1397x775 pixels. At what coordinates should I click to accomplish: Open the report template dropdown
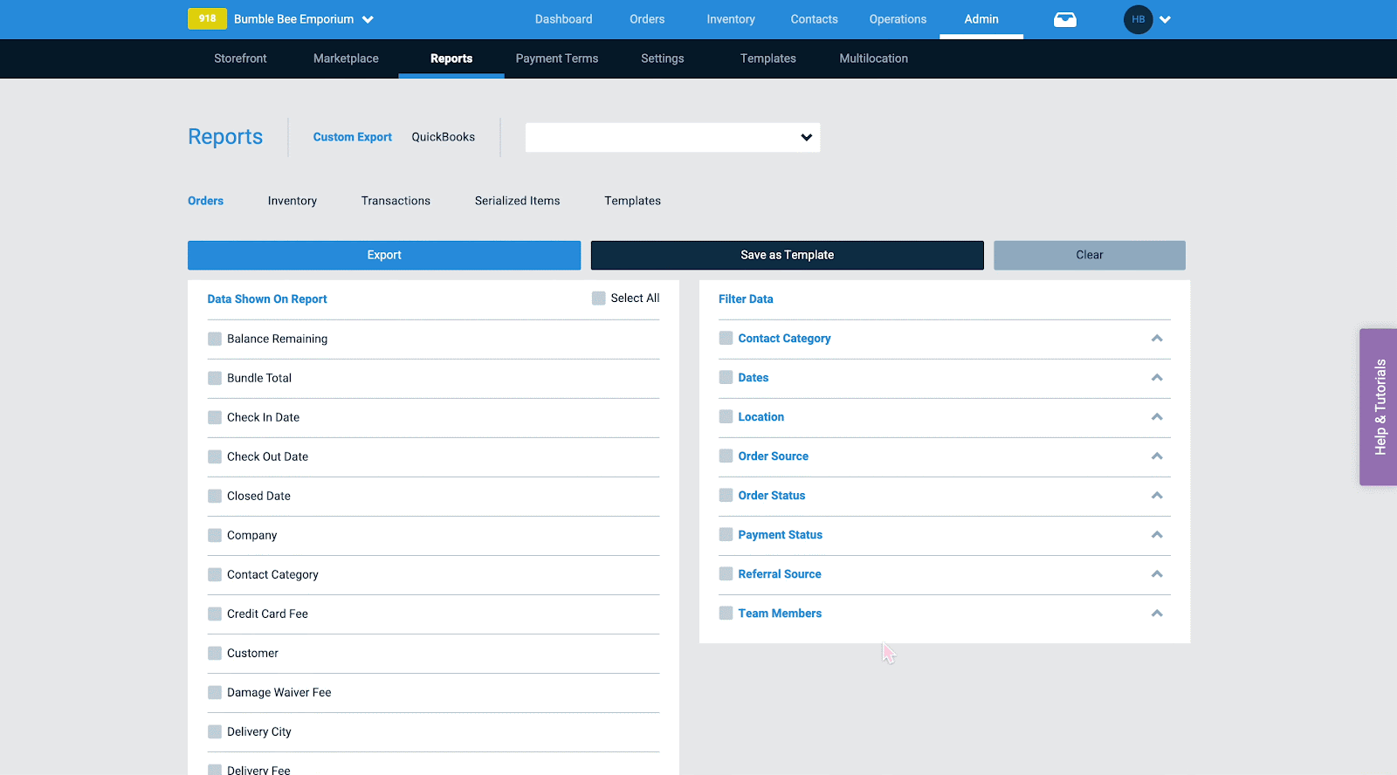(x=672, y=137)
